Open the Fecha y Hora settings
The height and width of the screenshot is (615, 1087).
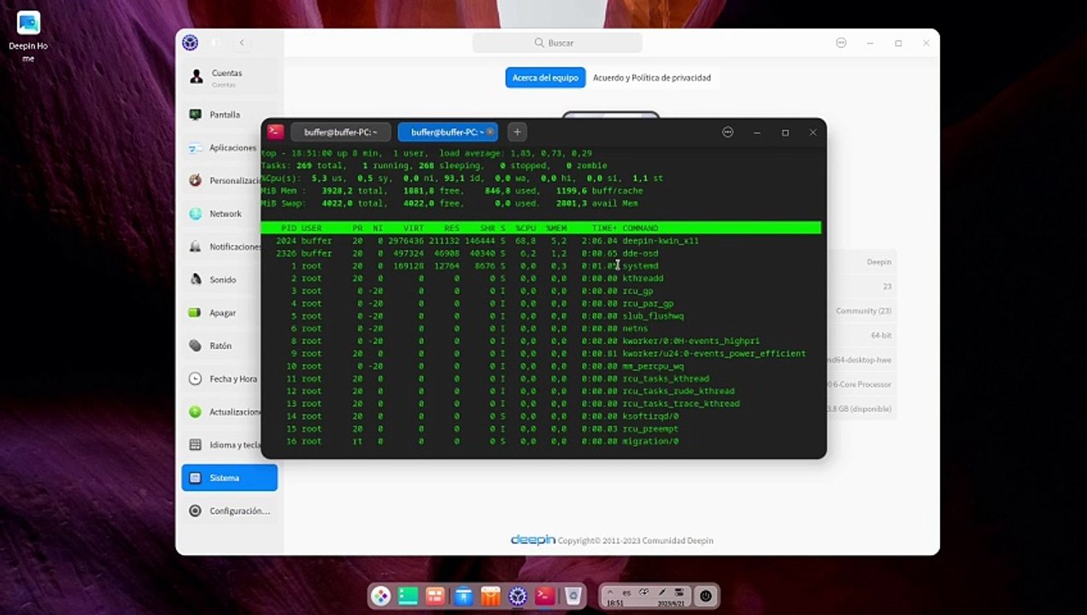tap(229, 378)
